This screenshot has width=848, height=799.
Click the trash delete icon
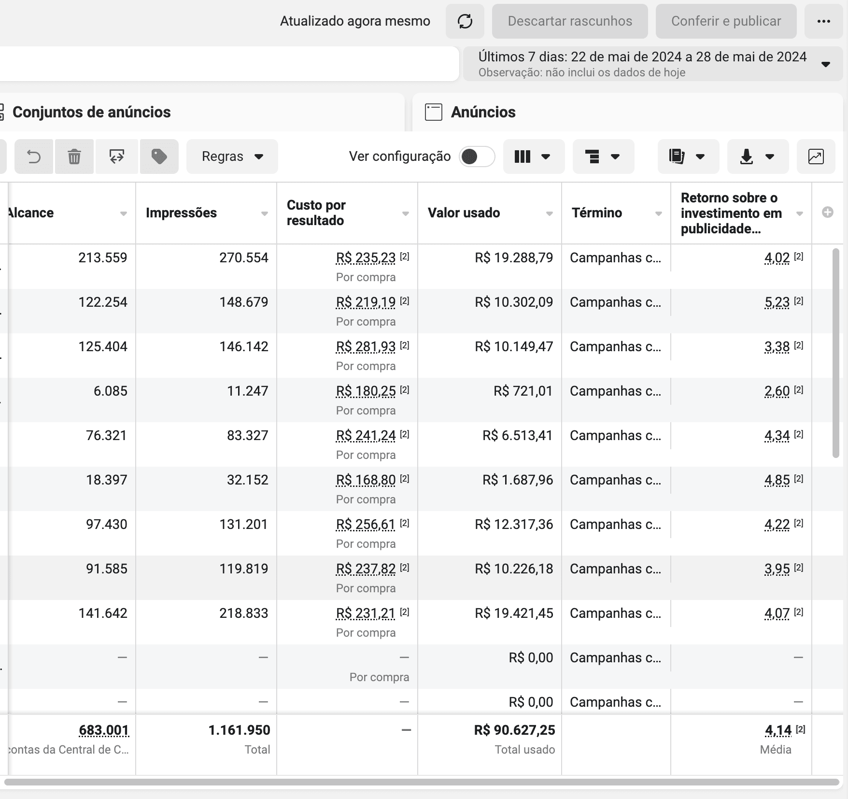click(74, 157)
